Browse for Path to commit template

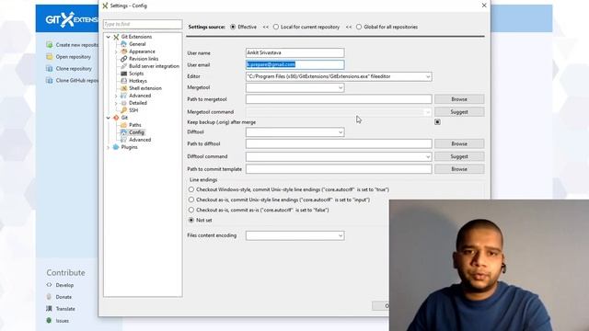point(459,169)
